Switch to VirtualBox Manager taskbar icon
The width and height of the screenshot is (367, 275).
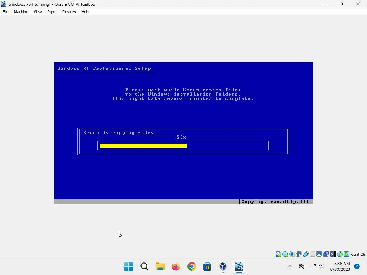pos(223,266)
